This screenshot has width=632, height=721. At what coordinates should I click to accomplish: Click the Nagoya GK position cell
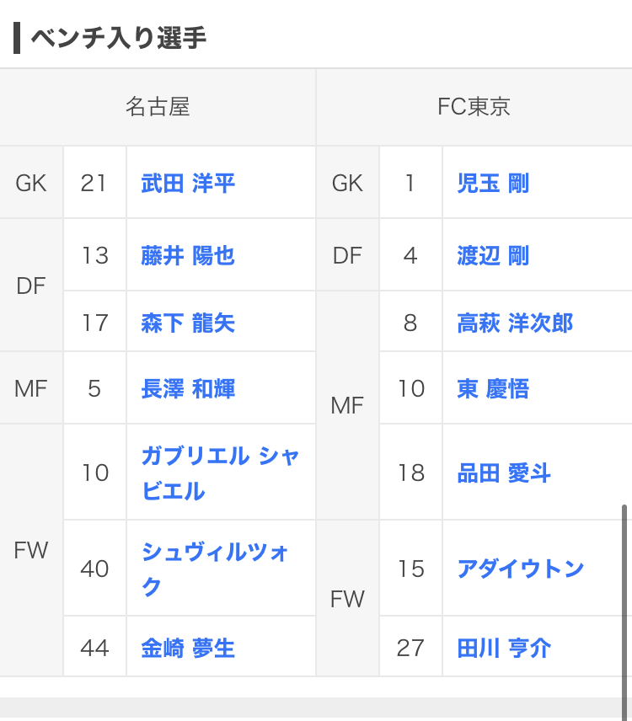pos(31,183)
